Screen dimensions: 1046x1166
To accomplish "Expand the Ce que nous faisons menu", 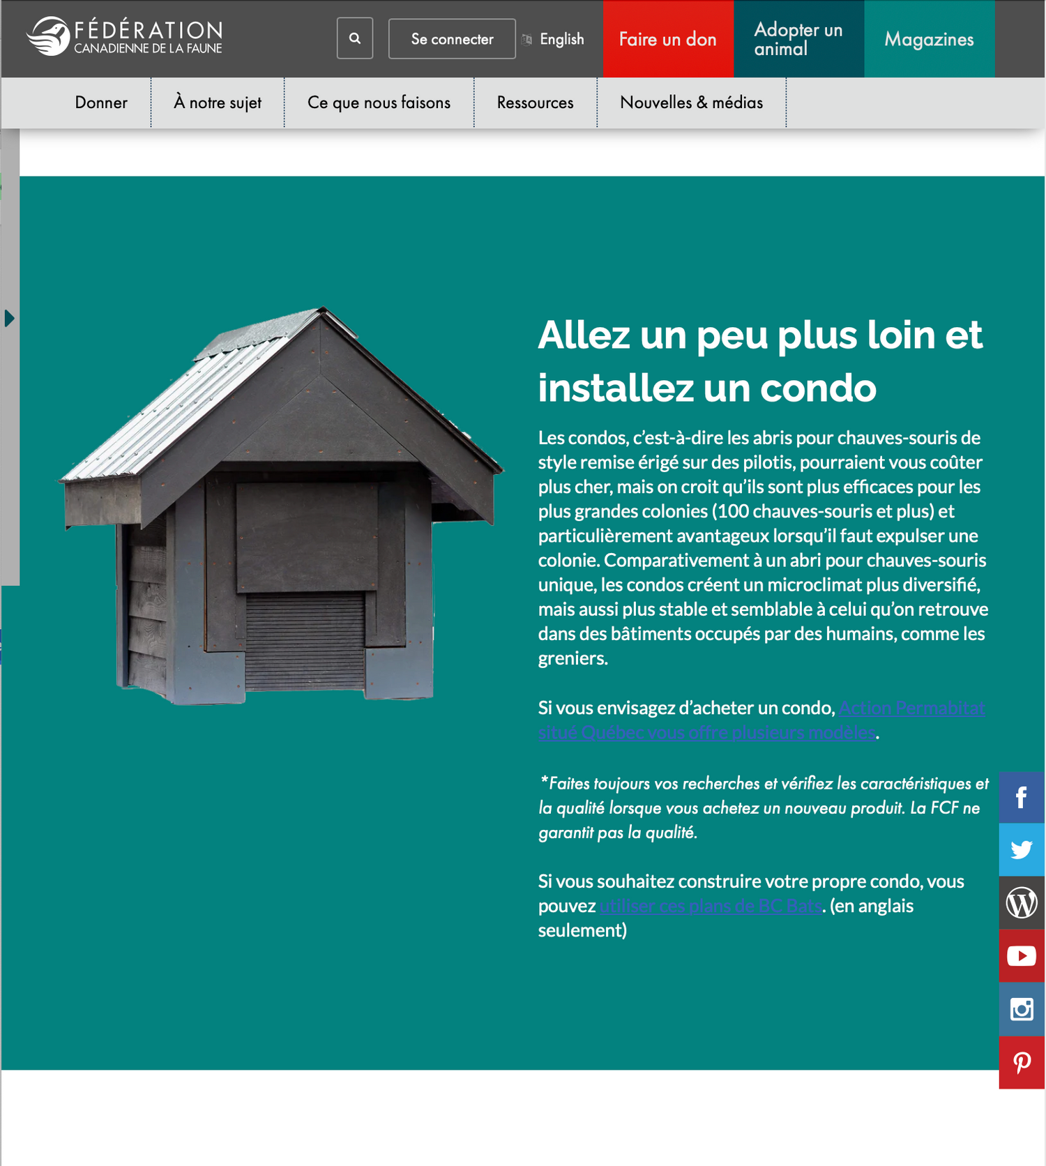I will coord(379,103).
